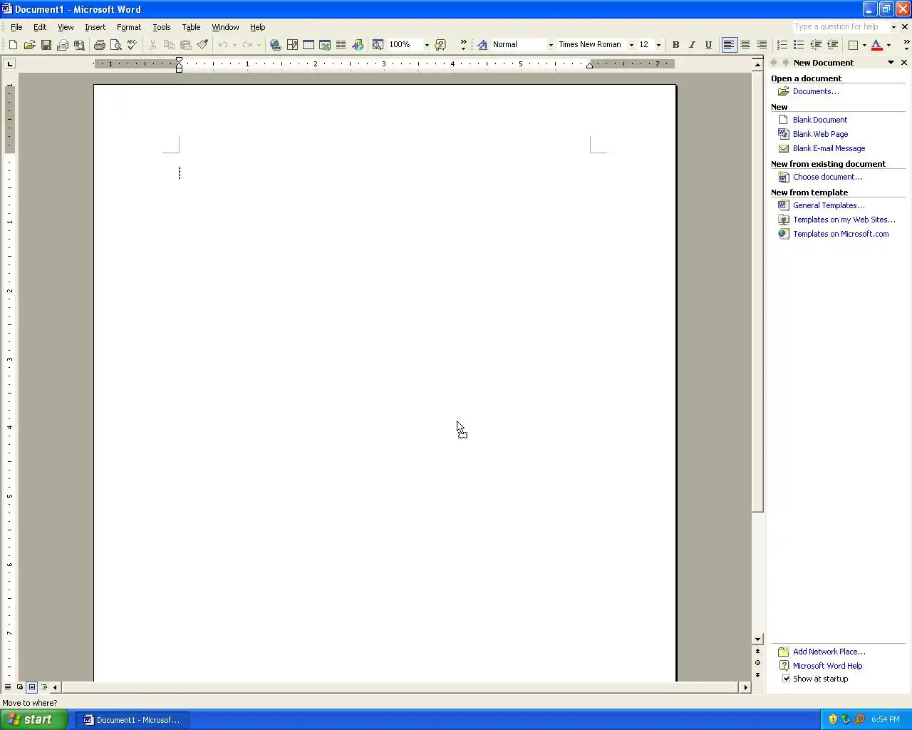Open the Edit menu
The width and height of the screenshot is (912, 730).
(40, 27)
